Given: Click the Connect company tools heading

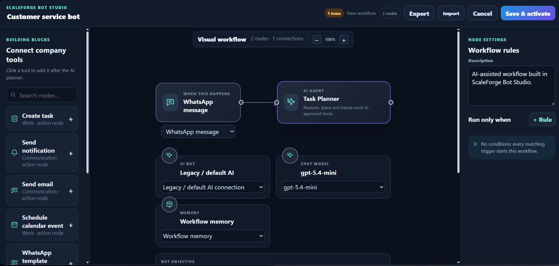Looking at the screenshot, I should pos(36,55).
